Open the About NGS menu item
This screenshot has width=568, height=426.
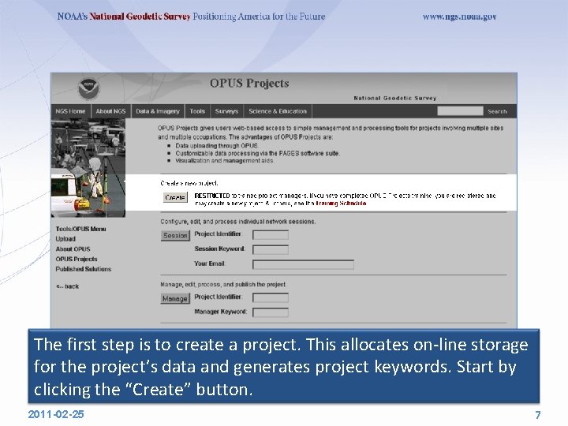pyautogui.click(x=111, y=111)
